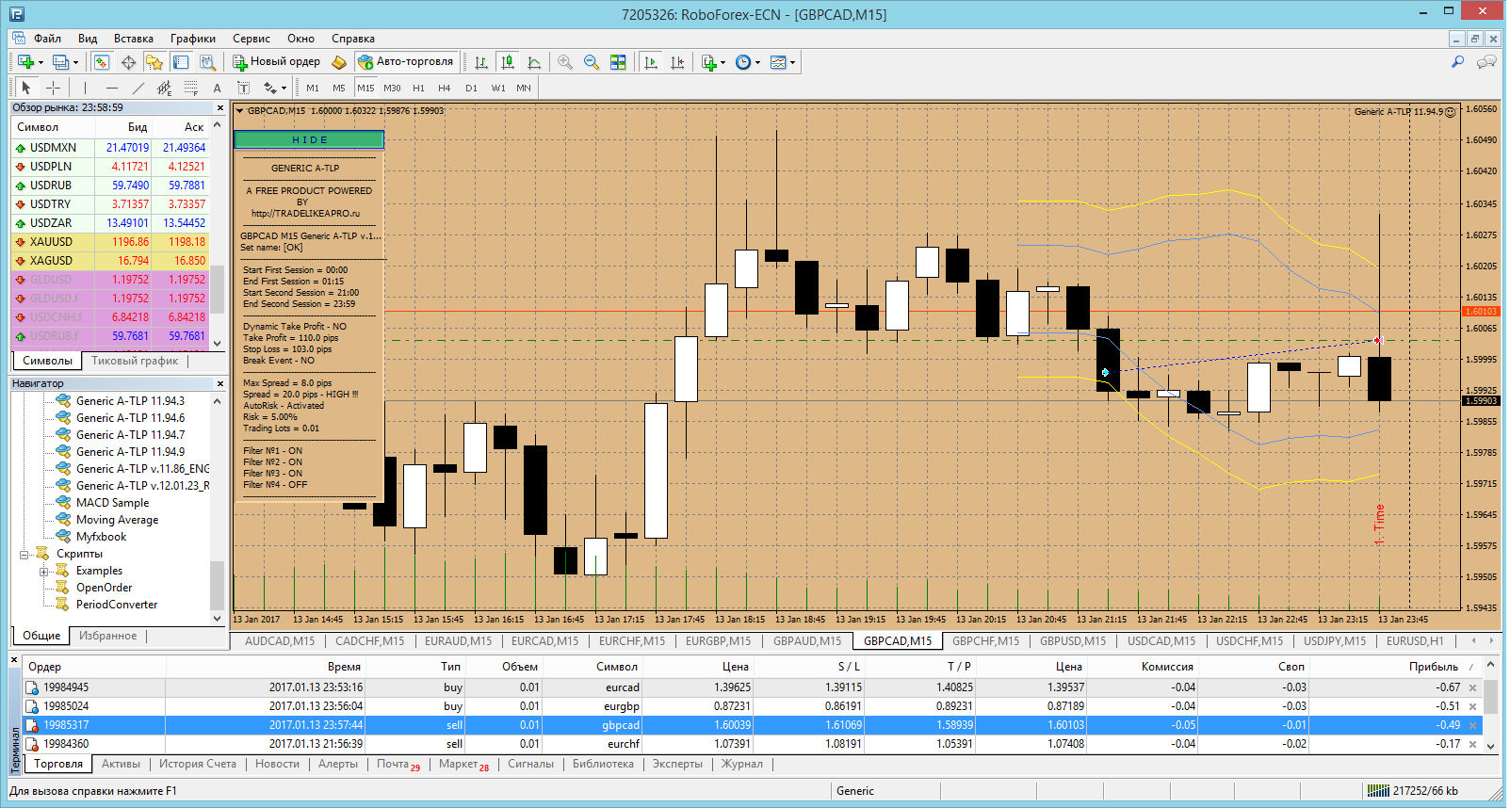Click the Moving Average indicator icon in Navigator
The height and width of the screenshot is (808, 1510).
[x=63, y=519]
